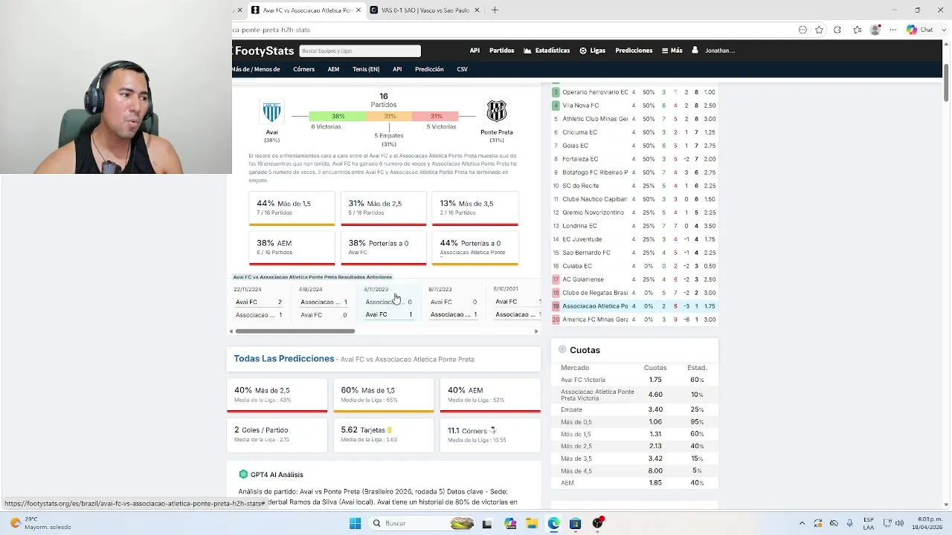Image resolution: width=952 pixels, height=535 pixels.
Task: Click the Cuotas panel icon
Action: pos(562,349)
